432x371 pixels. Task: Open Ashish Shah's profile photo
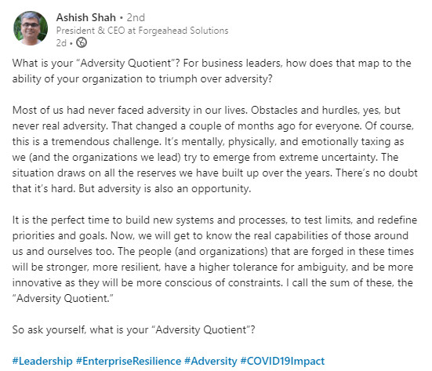coord(31,28)
